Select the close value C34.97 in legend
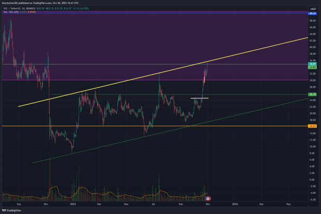Viewport: 321px width, 214px height. tap(67, 8)
